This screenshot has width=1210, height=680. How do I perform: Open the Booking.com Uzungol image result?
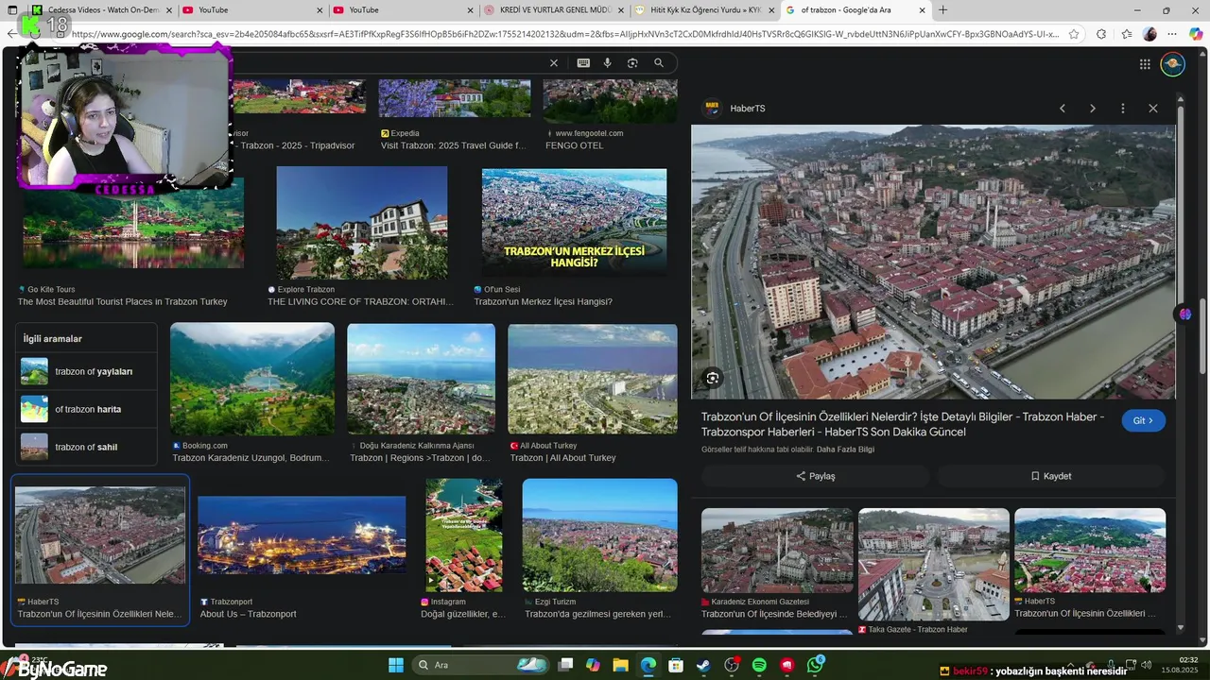tap(252, 379)
